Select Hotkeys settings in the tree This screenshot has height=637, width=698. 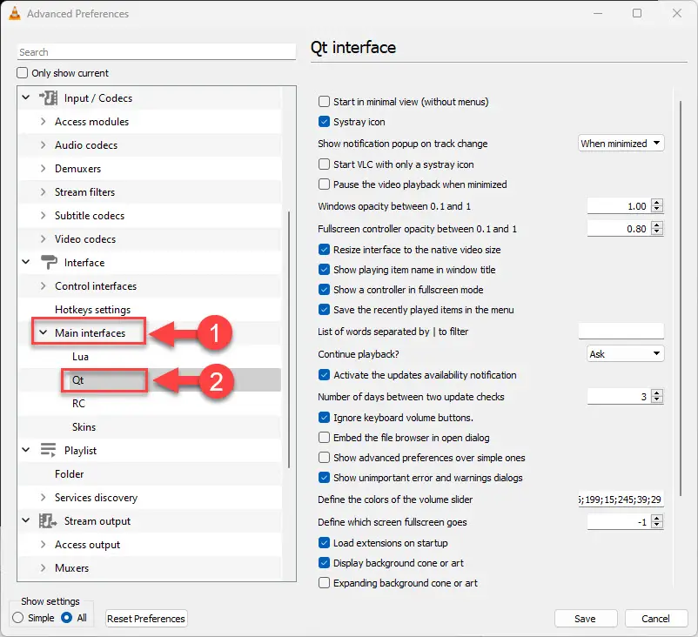[92, 310]
